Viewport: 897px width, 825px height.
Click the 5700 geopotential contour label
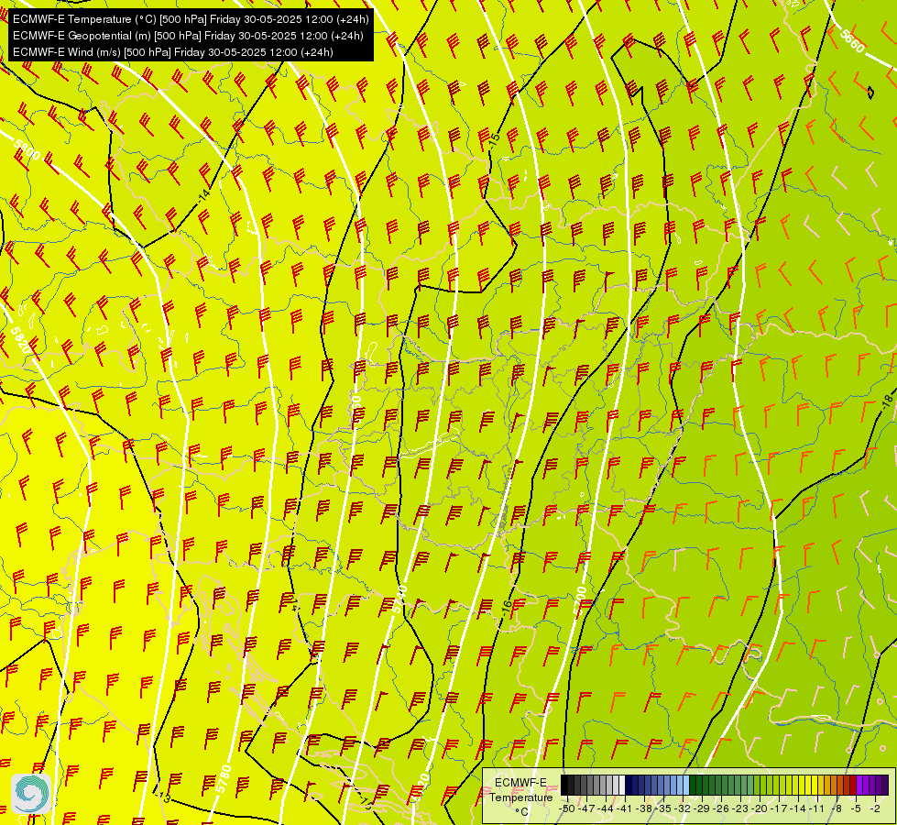tap(580, 601)
